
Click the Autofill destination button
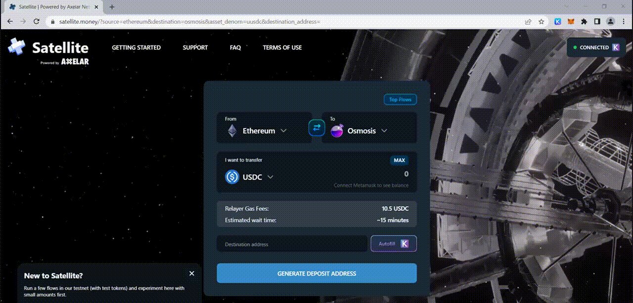394,243
